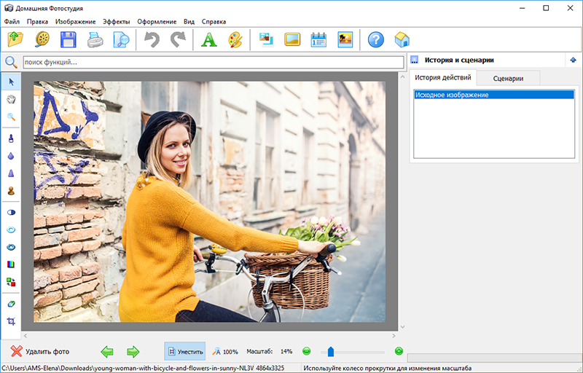Go to next photo with green right arrow

133,351
